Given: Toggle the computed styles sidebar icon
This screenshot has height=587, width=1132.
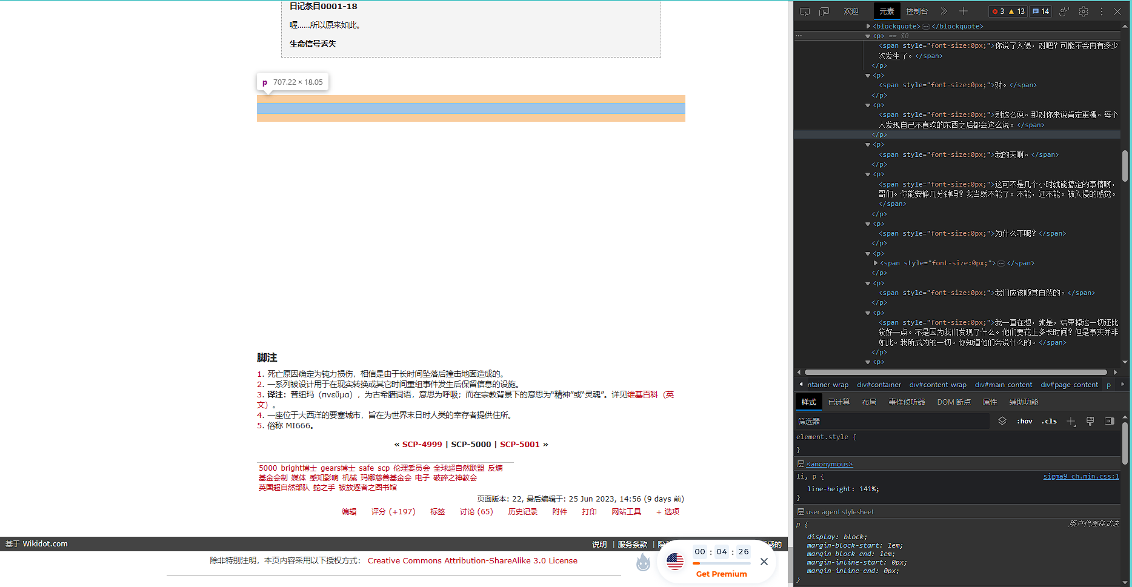Looking at the screenshot, I should [1110, 421].
